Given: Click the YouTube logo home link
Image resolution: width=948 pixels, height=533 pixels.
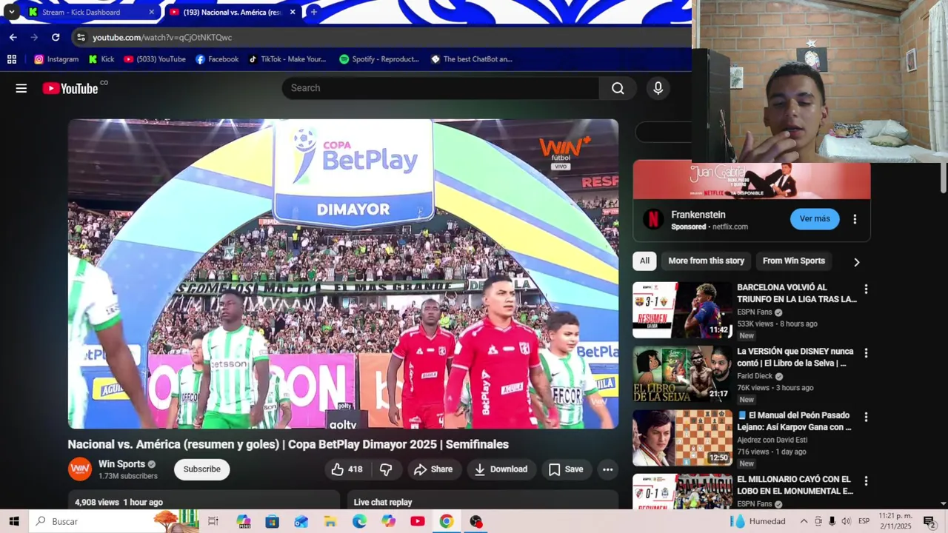Looking at the screenshot, I should (70, 88).
